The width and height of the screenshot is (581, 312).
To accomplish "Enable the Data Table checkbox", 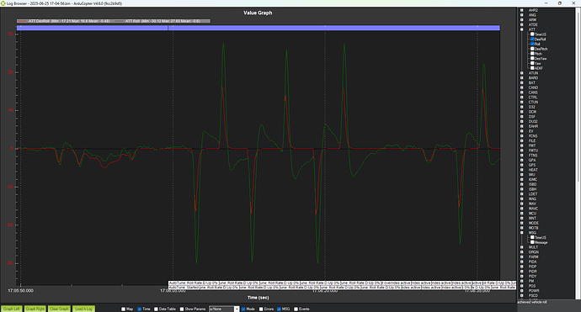I will [156, 309].
